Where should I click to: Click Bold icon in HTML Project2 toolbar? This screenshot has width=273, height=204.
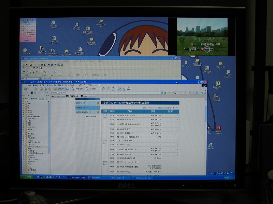pos(30,72)
